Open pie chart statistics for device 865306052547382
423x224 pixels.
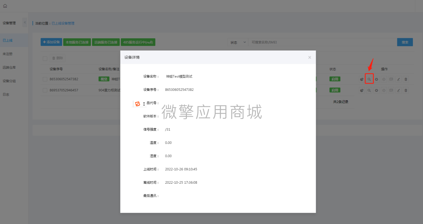pyautogui.click(x=362, y=79)
